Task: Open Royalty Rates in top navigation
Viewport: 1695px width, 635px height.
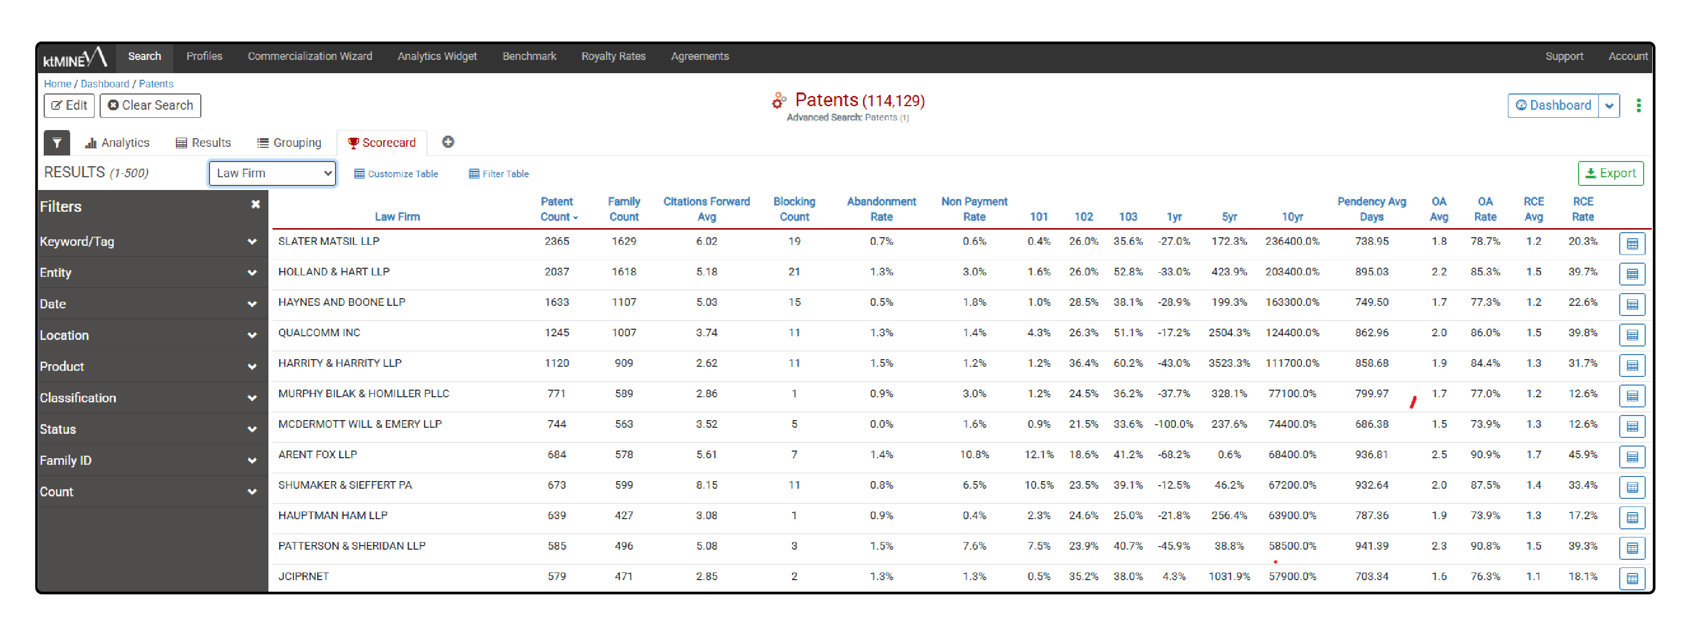Action: pyautogui.click(x=613, y=56)
